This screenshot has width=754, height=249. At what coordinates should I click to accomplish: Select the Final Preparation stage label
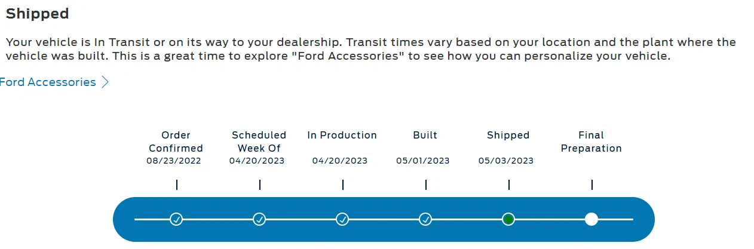click(591, 142)
